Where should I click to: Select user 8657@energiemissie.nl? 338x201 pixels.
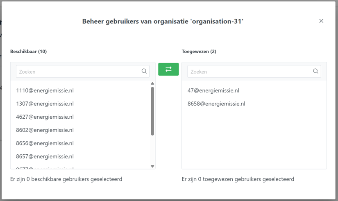(45, 156)
